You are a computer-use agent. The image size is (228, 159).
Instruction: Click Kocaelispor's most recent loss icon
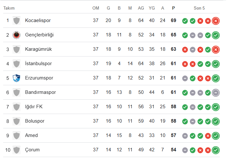pos(216,21)
